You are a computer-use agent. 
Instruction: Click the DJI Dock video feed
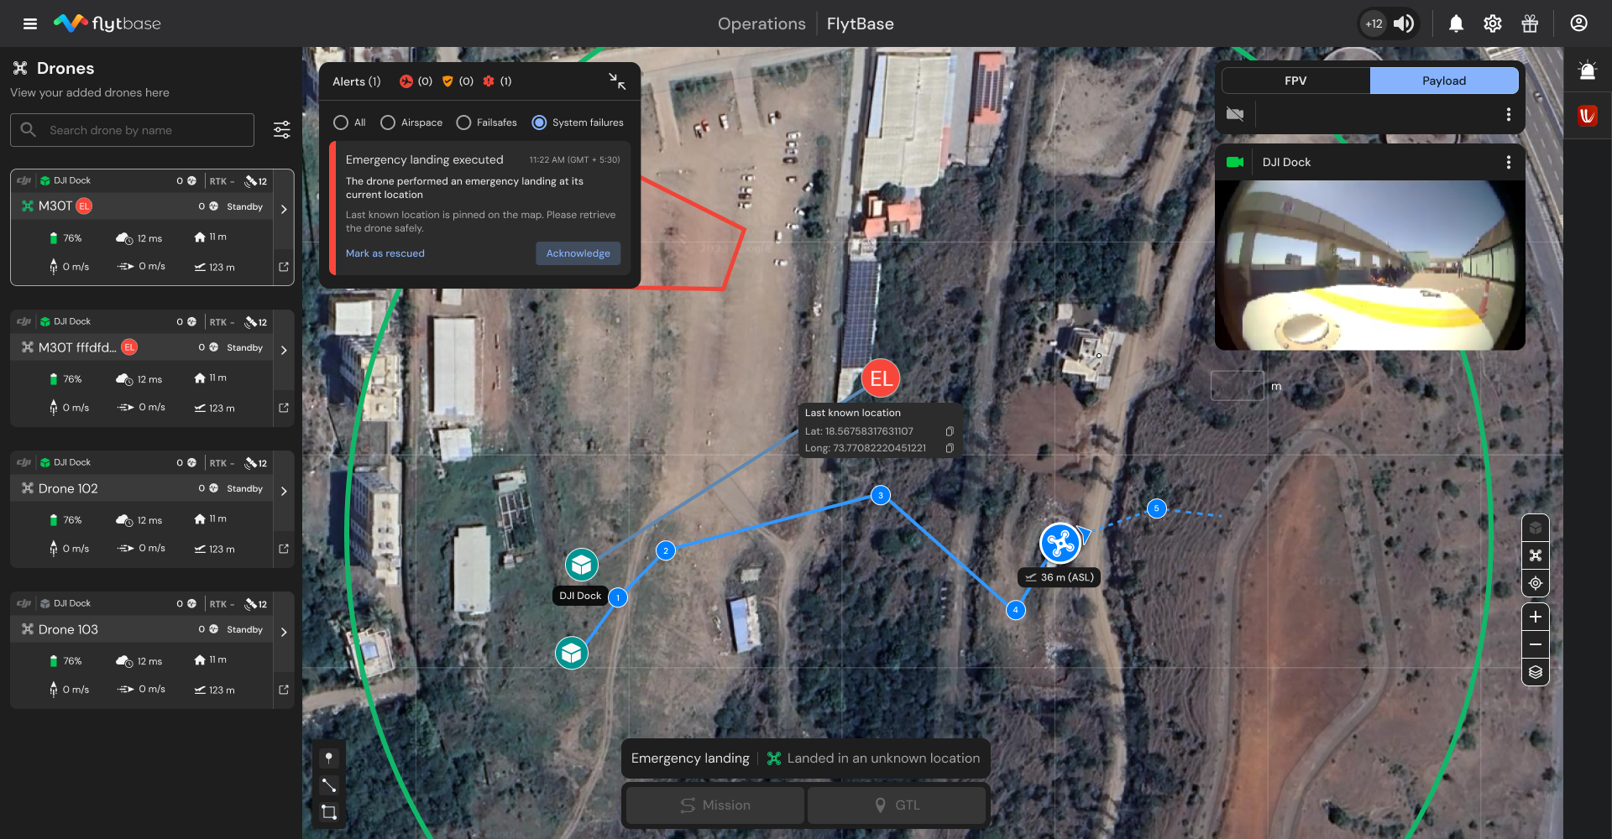[x=1370, y=265]
